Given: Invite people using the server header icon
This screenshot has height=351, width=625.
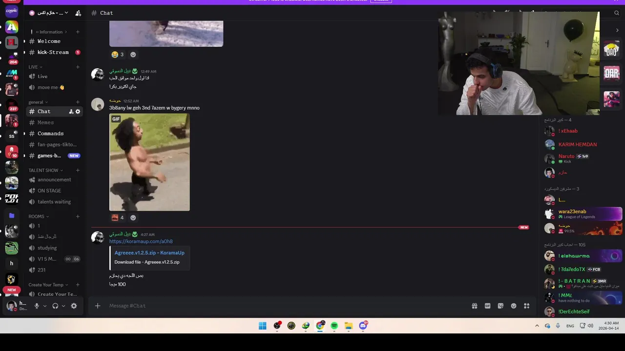Looking at the screenshot, I should [x=78, y=13].
